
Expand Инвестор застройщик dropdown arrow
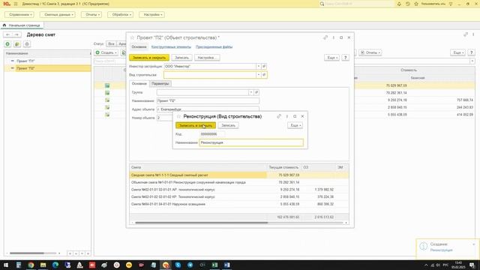point(258,66)
